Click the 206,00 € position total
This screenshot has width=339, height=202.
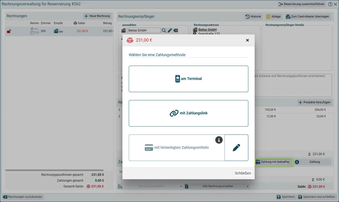[x=320, y=110]
